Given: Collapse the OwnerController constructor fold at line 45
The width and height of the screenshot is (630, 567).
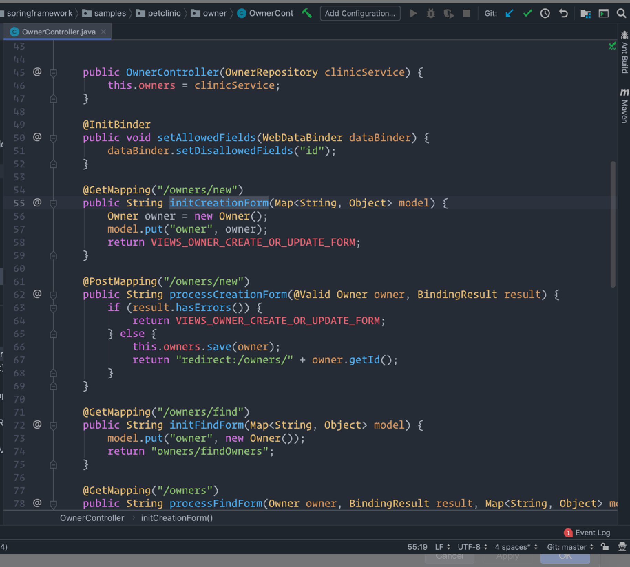Looking at the screenshot, I should pyautogui.click(x=53, y=73).
